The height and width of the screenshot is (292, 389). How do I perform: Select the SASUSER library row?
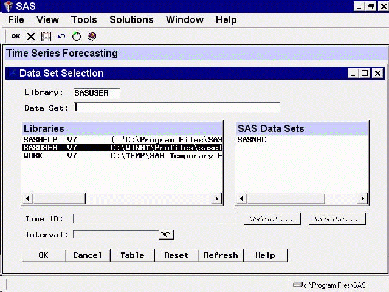coord(122,147)
